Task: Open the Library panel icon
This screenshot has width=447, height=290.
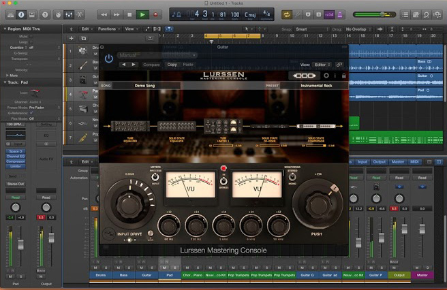Action: click(x=10, y=15)
